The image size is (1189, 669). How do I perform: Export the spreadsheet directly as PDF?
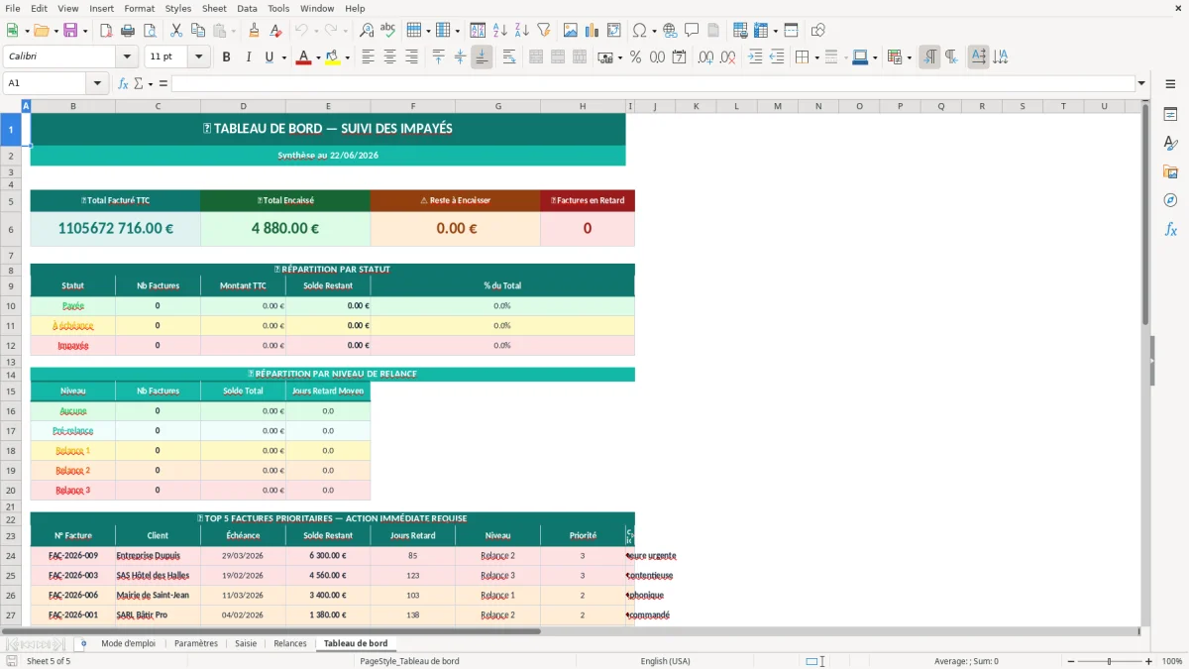(x=106, y=31)
